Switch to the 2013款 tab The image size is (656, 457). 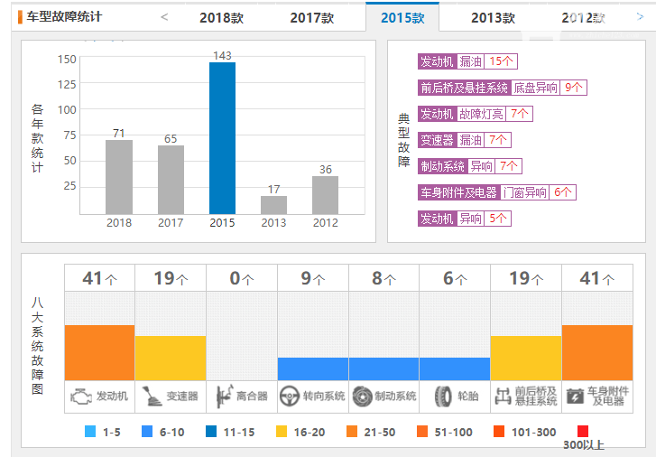[x=493, y=17]
